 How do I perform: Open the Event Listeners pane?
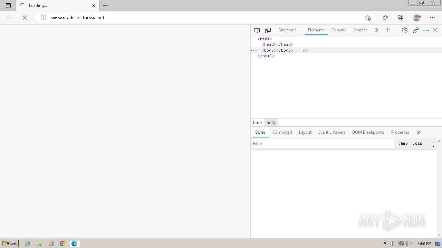tap(332, 132)
